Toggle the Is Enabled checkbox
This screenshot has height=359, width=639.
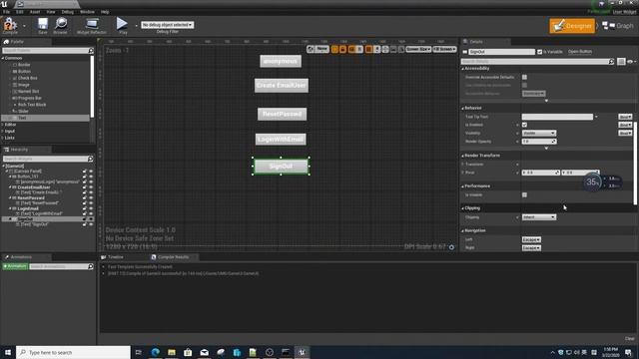pos(524,125)
